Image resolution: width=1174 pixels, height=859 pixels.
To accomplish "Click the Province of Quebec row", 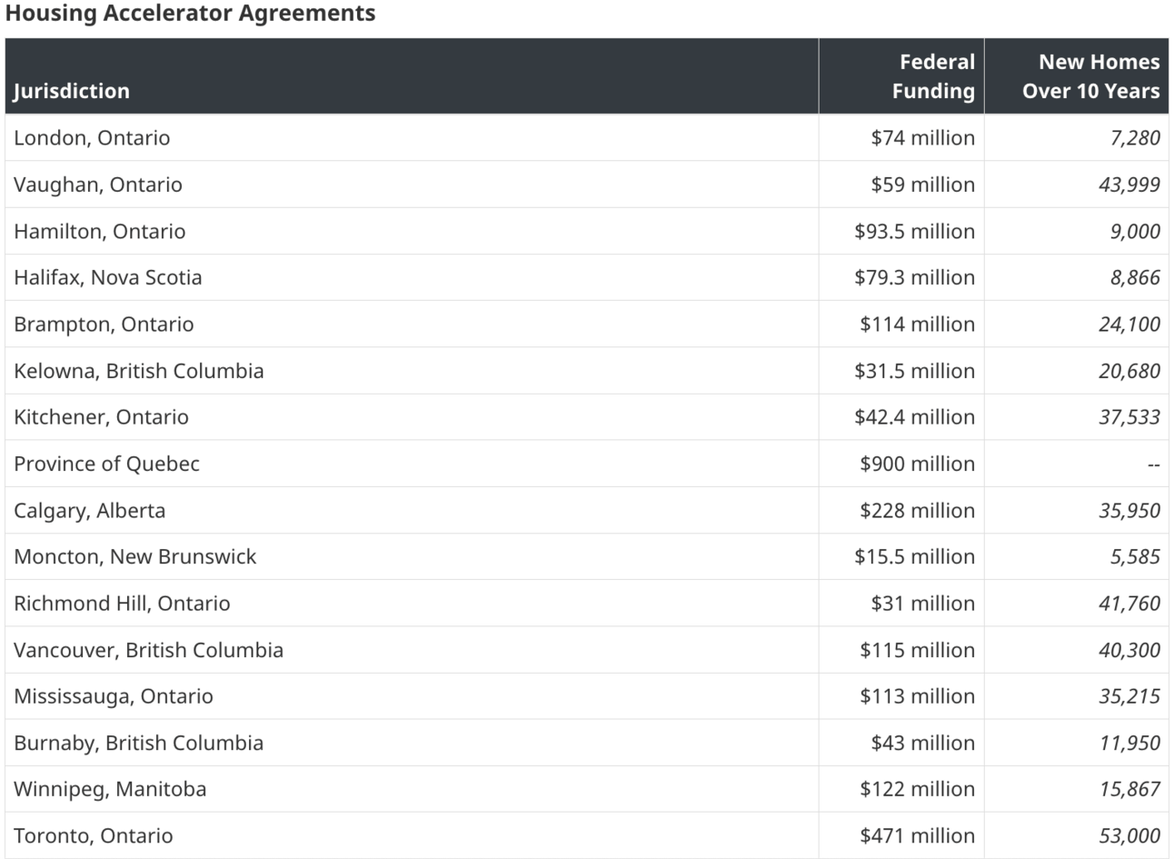I will pos(587,464).
